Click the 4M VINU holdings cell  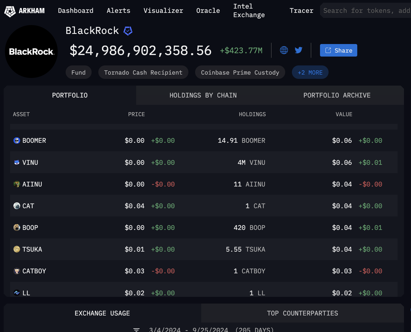(x=251, y=162)
